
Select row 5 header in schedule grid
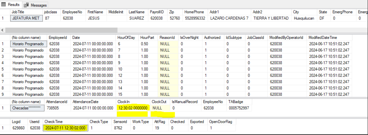5,69
